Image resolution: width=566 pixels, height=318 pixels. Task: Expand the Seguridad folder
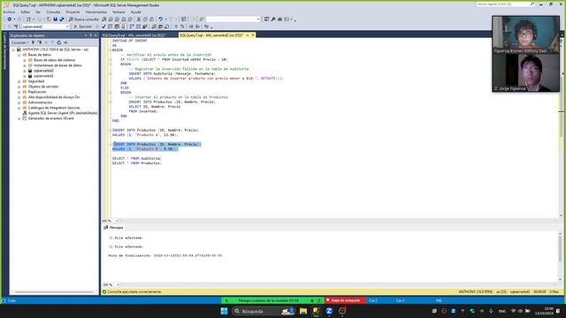19,81
